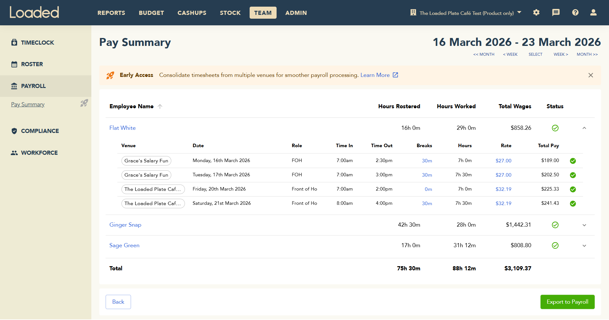Click the rocket icon beside Pay Summary
Image resolution: width=609 pixels, height=320 pixels.
84,103
